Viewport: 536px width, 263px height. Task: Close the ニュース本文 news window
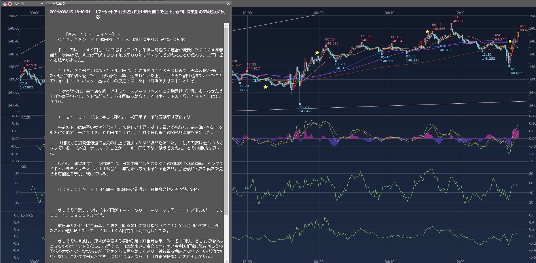pyautogui.click(x=228, y=4)
